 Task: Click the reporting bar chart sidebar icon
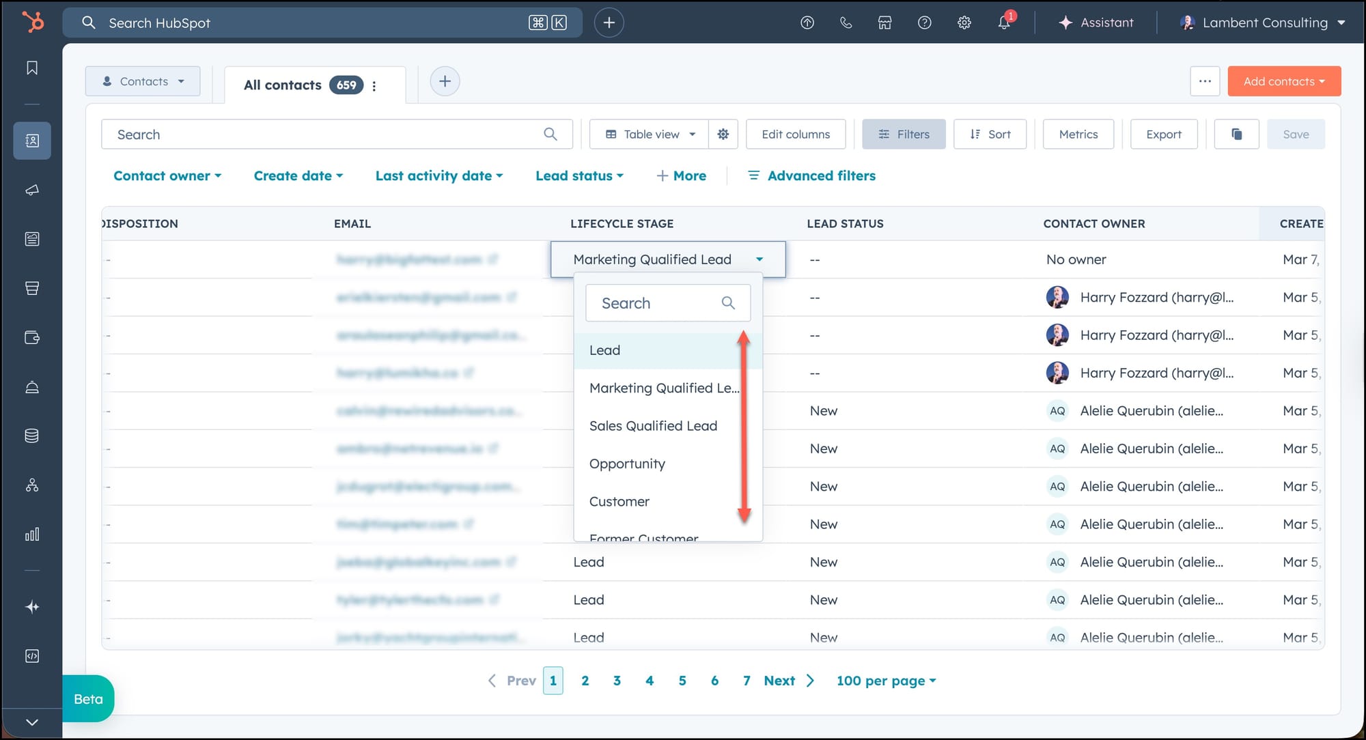coord(32,535)
